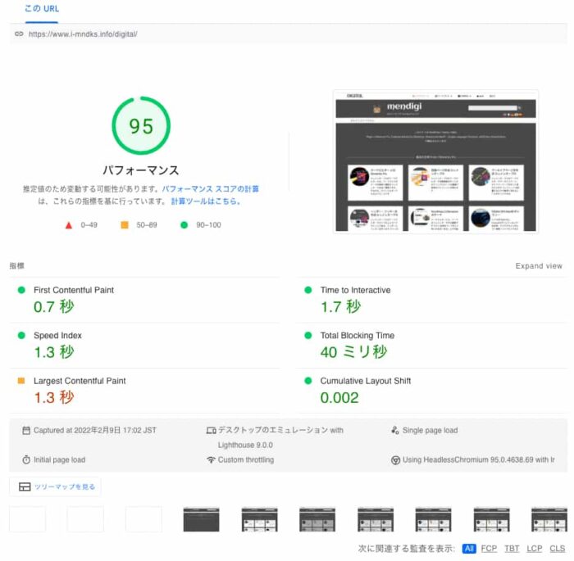
Task: Click the Initial page load text
Action: (59, 460)
